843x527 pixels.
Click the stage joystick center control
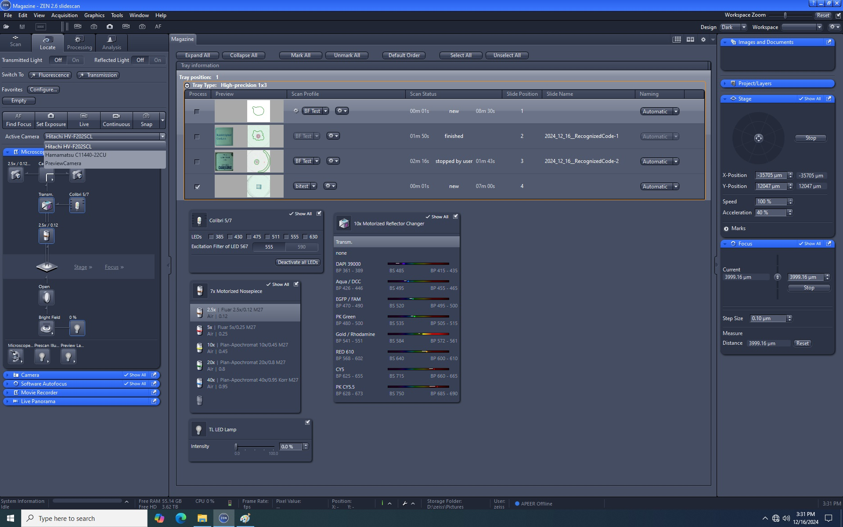(x=758, y=138)
